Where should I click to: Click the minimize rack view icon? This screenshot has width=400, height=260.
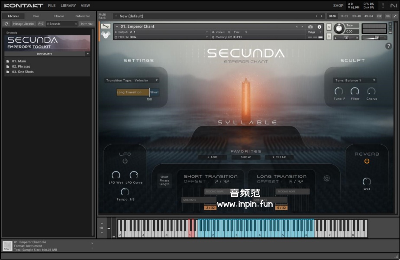(x=395, y=16)
